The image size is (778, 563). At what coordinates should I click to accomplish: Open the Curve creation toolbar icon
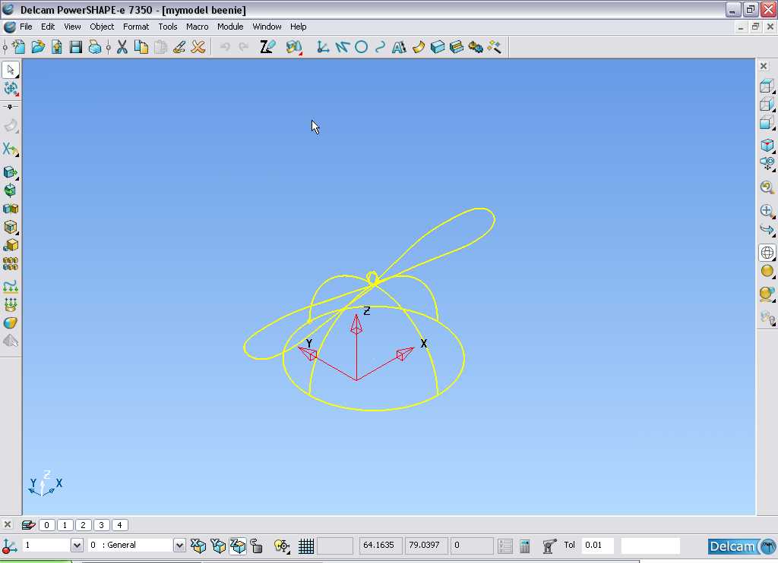(x=380, y=47)
